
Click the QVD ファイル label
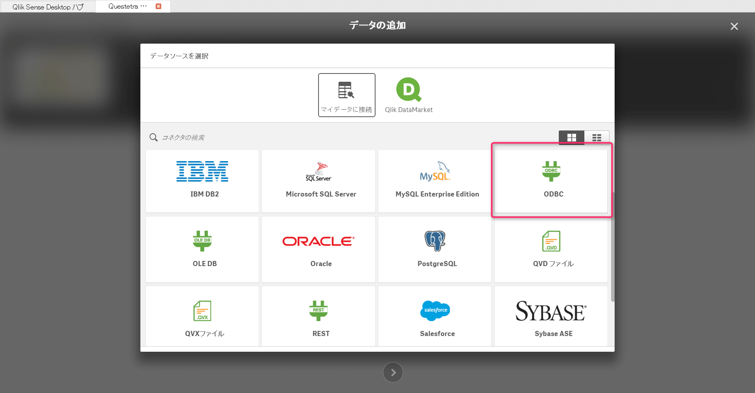click(x=554, y=264)
